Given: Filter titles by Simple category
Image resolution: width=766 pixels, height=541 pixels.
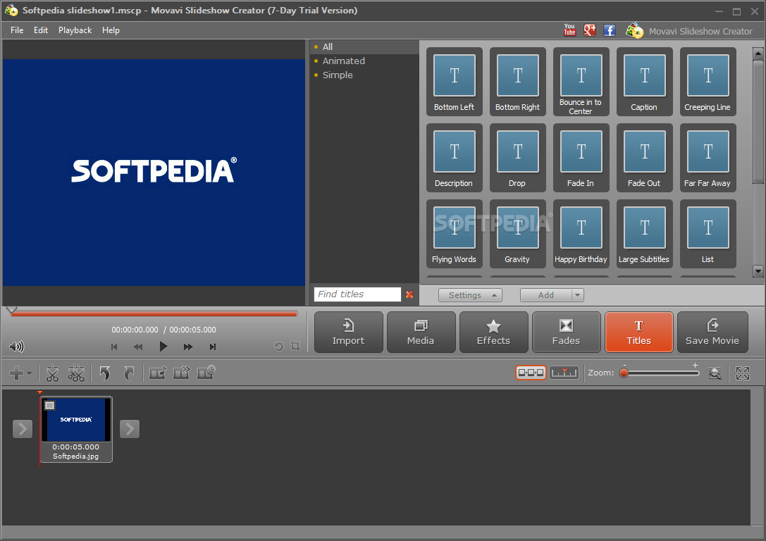Looking at the screenshot, I should [x=364, y=75].
